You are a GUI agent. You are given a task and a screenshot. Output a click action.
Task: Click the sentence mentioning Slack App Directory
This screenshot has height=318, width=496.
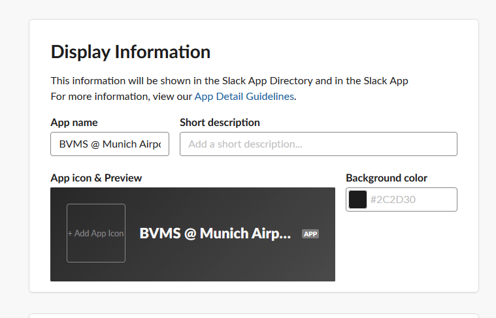click(x=229, y=81)
